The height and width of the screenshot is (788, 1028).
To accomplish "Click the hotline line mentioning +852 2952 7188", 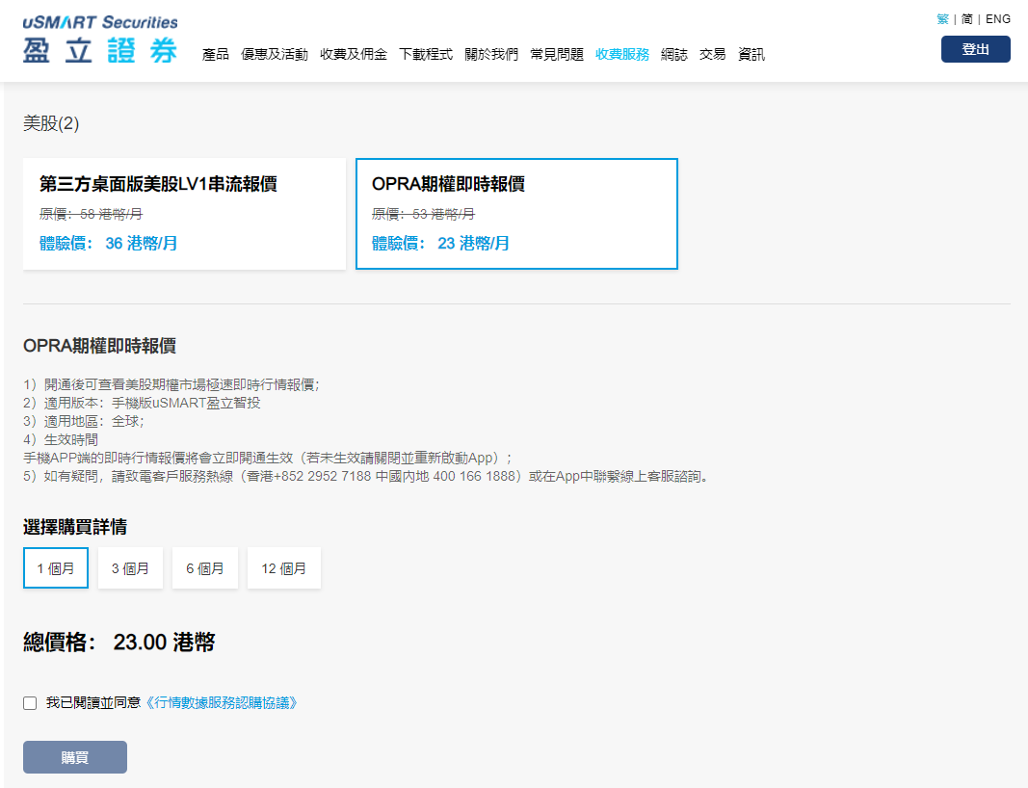I will (x=367, y=477).
